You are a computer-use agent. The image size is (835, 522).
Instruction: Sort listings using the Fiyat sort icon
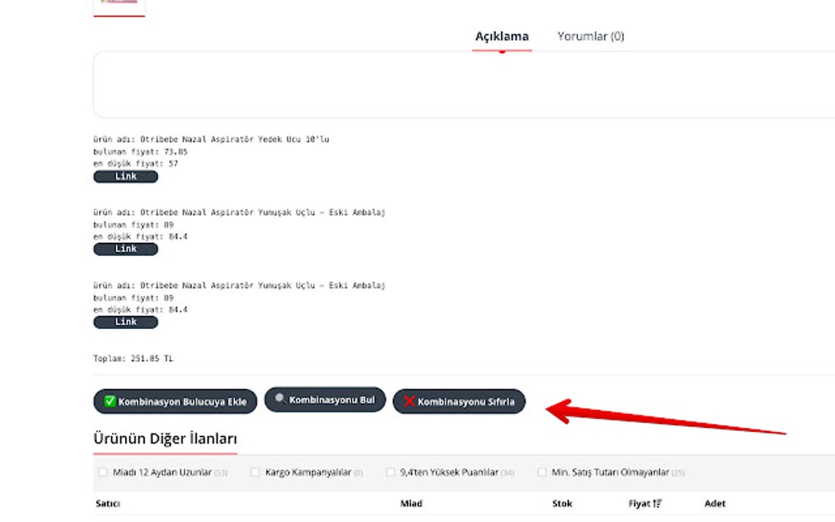pos(657,503)
